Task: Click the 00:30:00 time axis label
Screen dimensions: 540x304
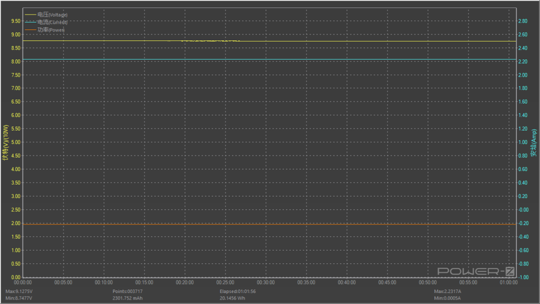Action: pyautogui.click(x=266, y=282)
